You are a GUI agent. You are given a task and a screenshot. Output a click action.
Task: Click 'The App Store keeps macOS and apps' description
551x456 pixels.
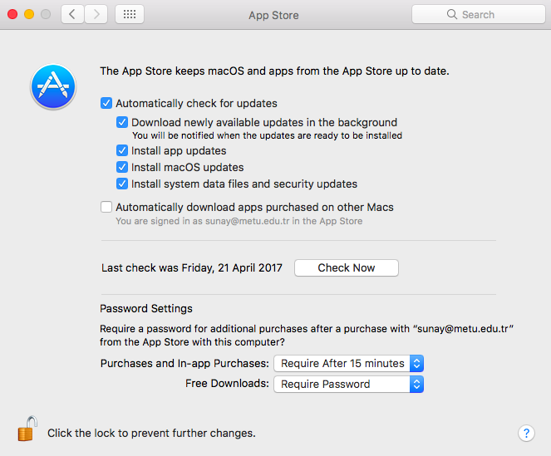(274, 71)
